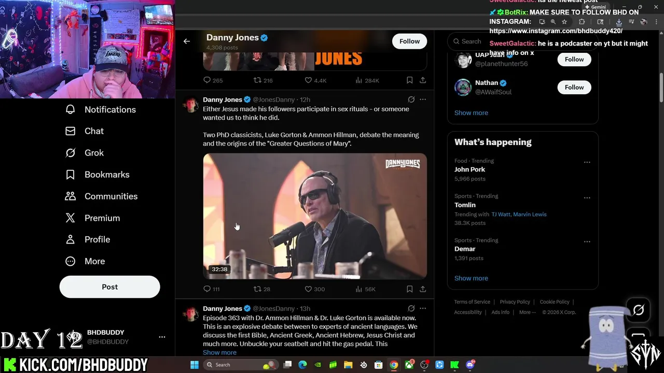The height and width of the screenshot is (373, 664).
Task: Share the post with 284K views
Action: 423,80
